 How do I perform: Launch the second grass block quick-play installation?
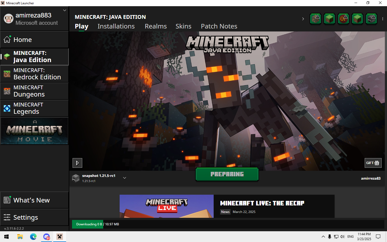[357, 19]
